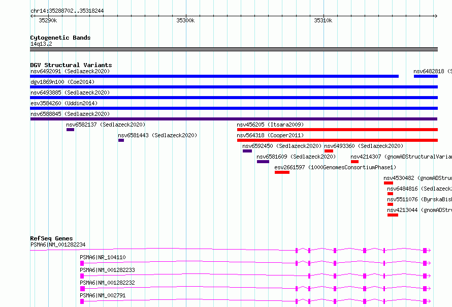
Task: Select the dgv1869n100 (Coe2014) variant bar
Action: tap(234, 87)
